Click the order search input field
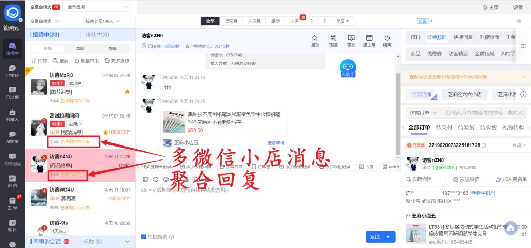 485,112
